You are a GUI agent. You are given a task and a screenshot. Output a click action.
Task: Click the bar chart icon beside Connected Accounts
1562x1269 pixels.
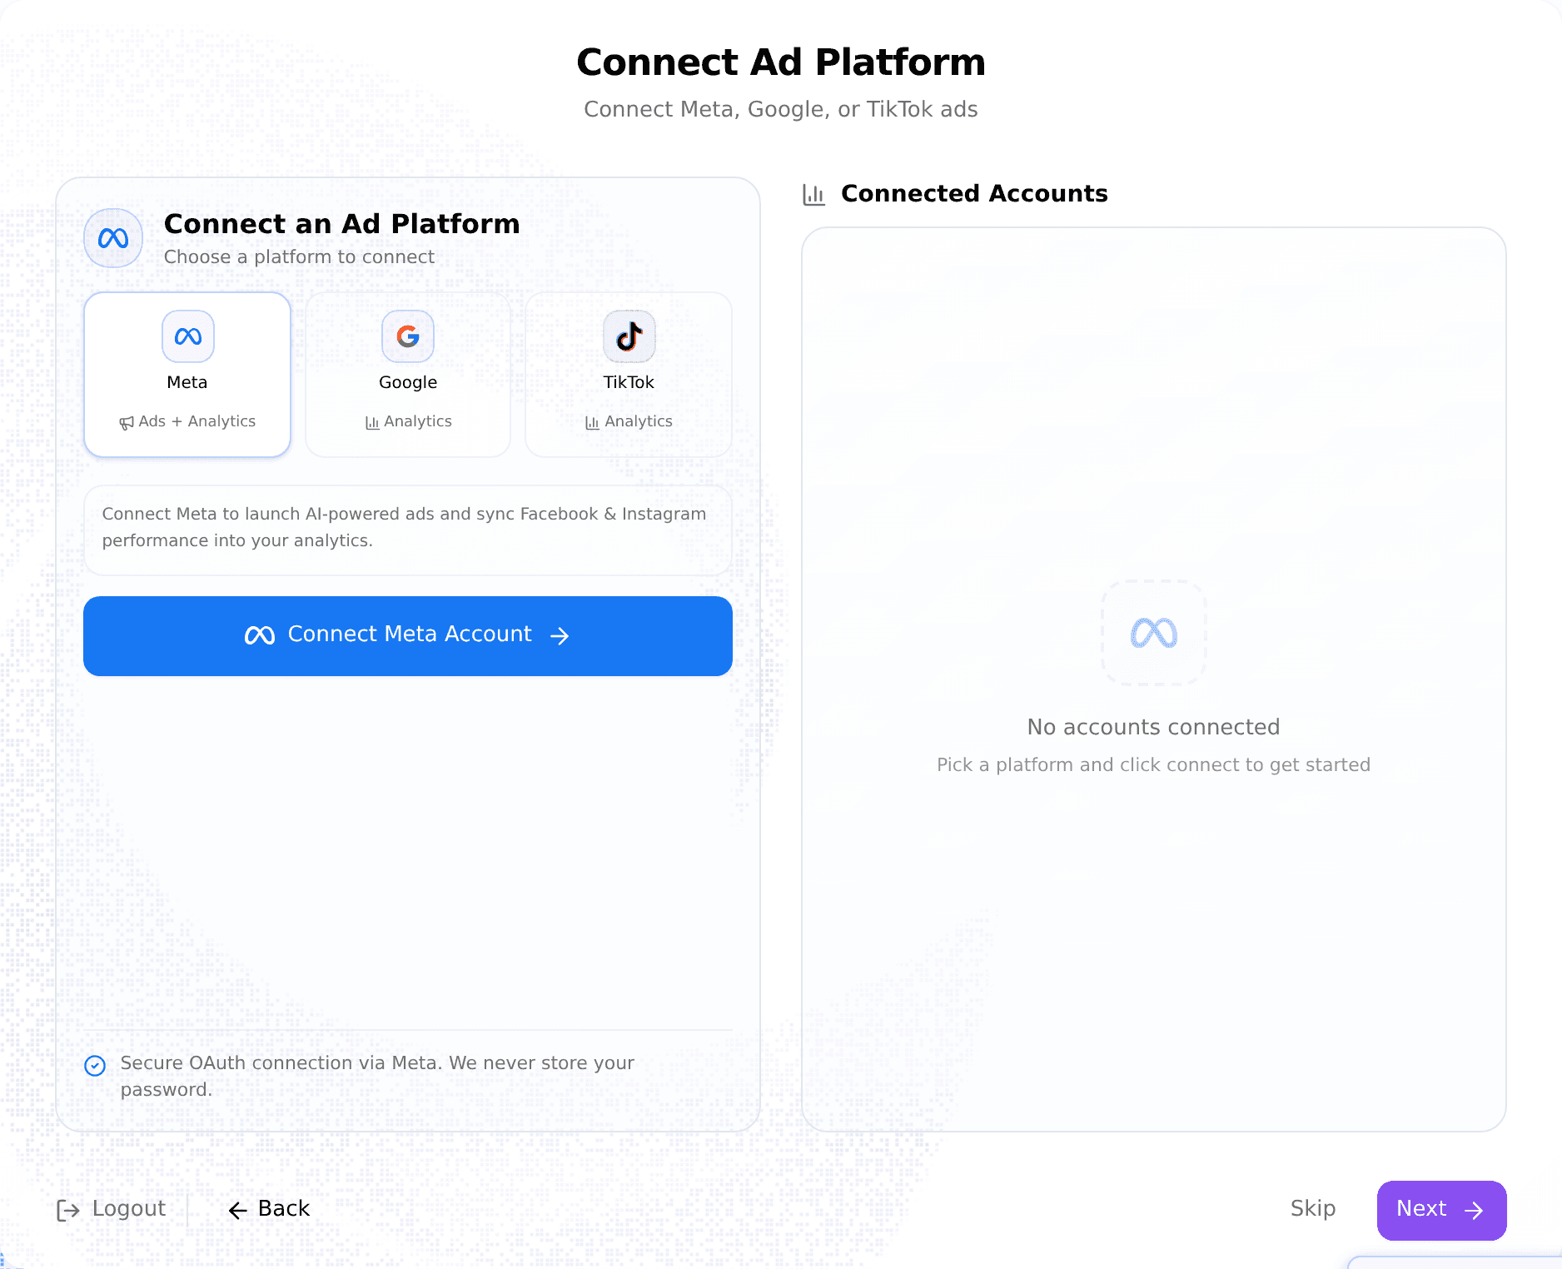coord(813,195)
